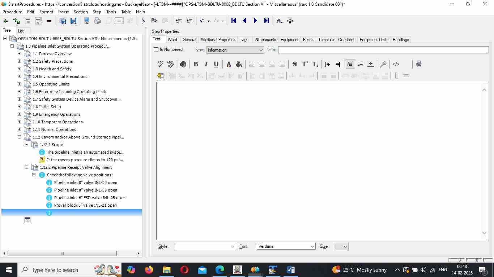
Task: Click the text color A icon
Action: [229, 64]
